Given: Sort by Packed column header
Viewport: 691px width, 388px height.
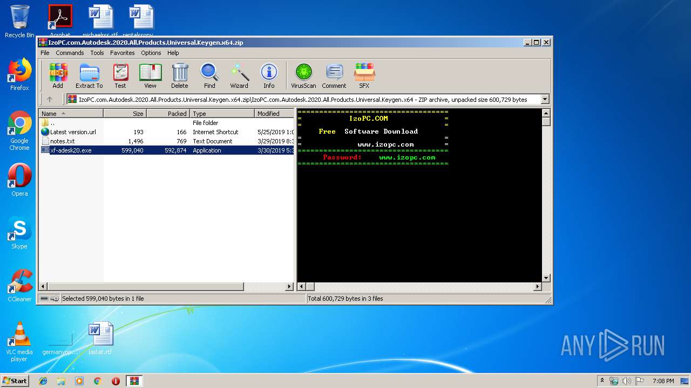Looking at the screenshot, I should [x=168, y=113].
